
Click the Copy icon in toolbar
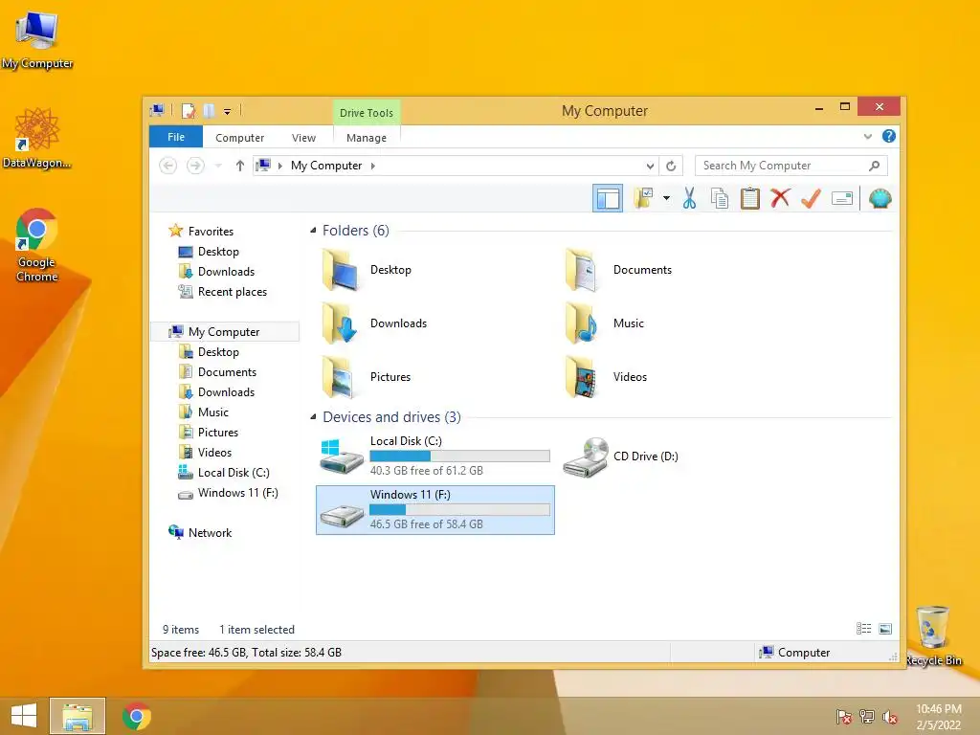click(720, 199)
